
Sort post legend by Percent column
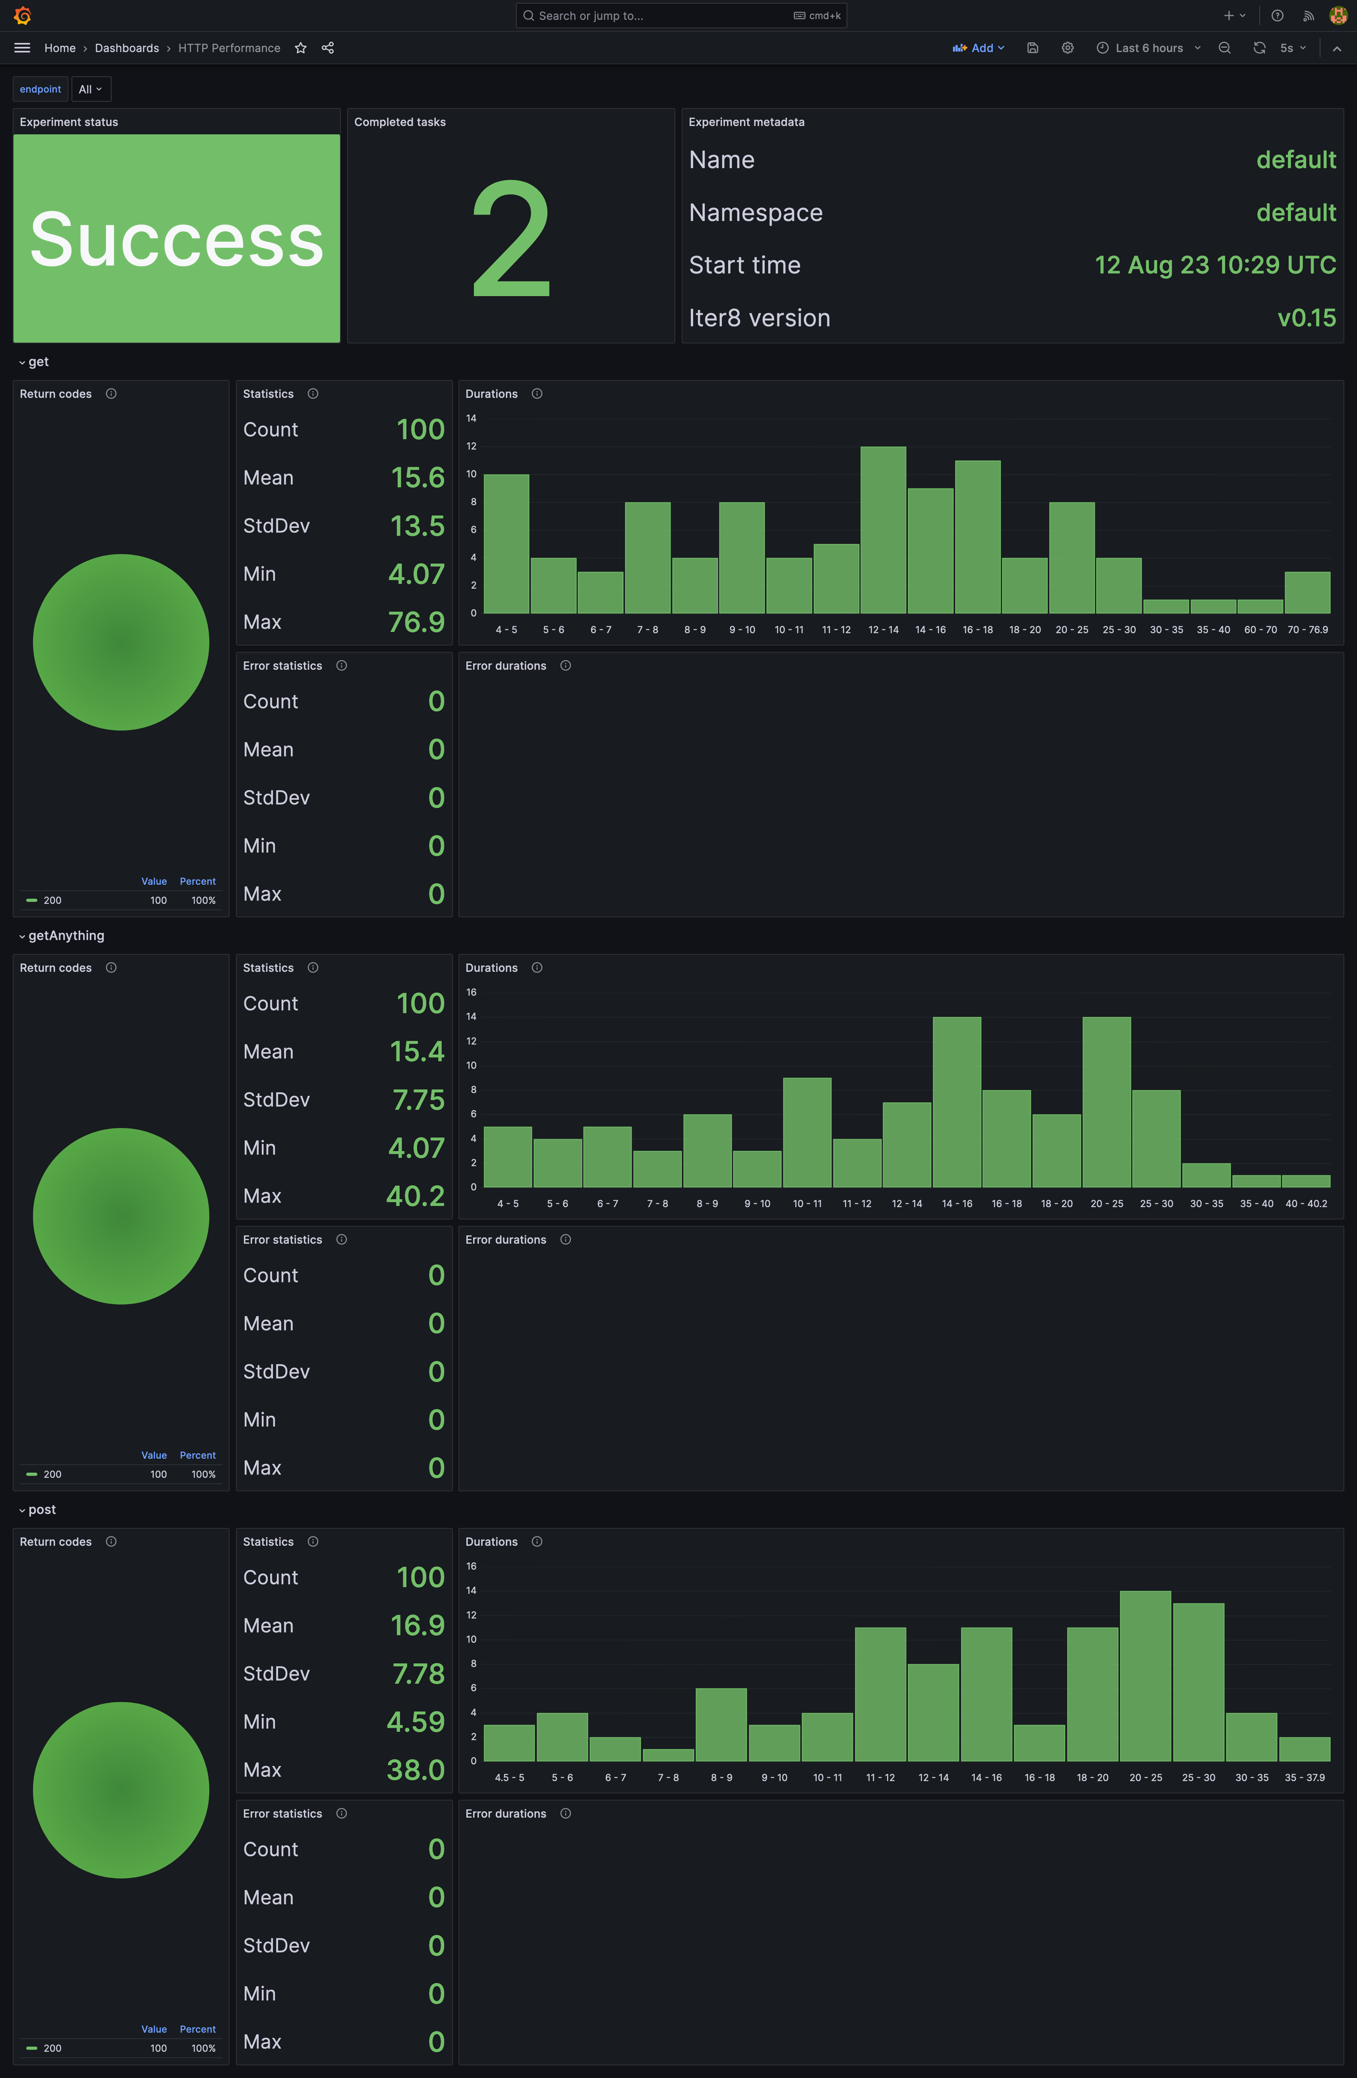coord(197,2029)
